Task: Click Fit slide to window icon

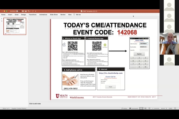Action: (175, 108)
